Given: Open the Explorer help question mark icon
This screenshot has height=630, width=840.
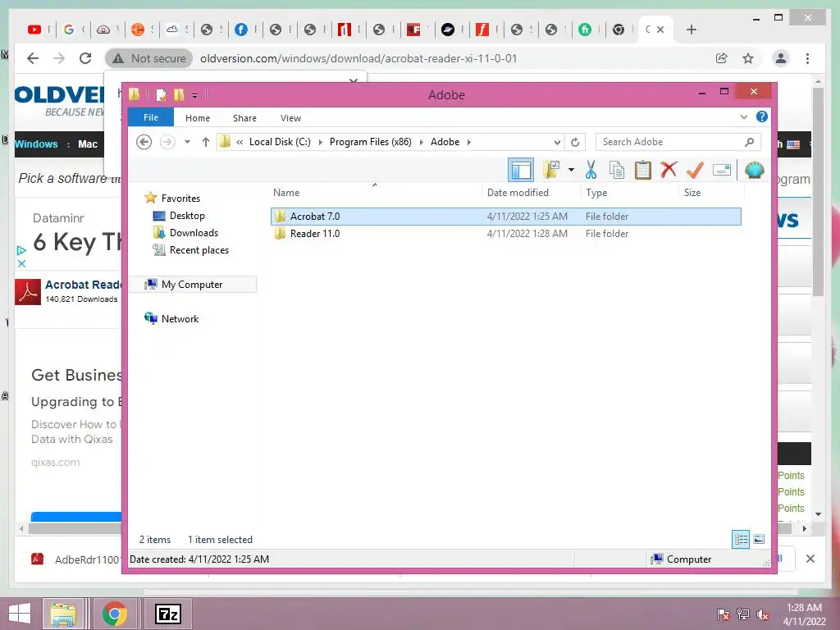Looking at the screenshot, I should point(762,116).
